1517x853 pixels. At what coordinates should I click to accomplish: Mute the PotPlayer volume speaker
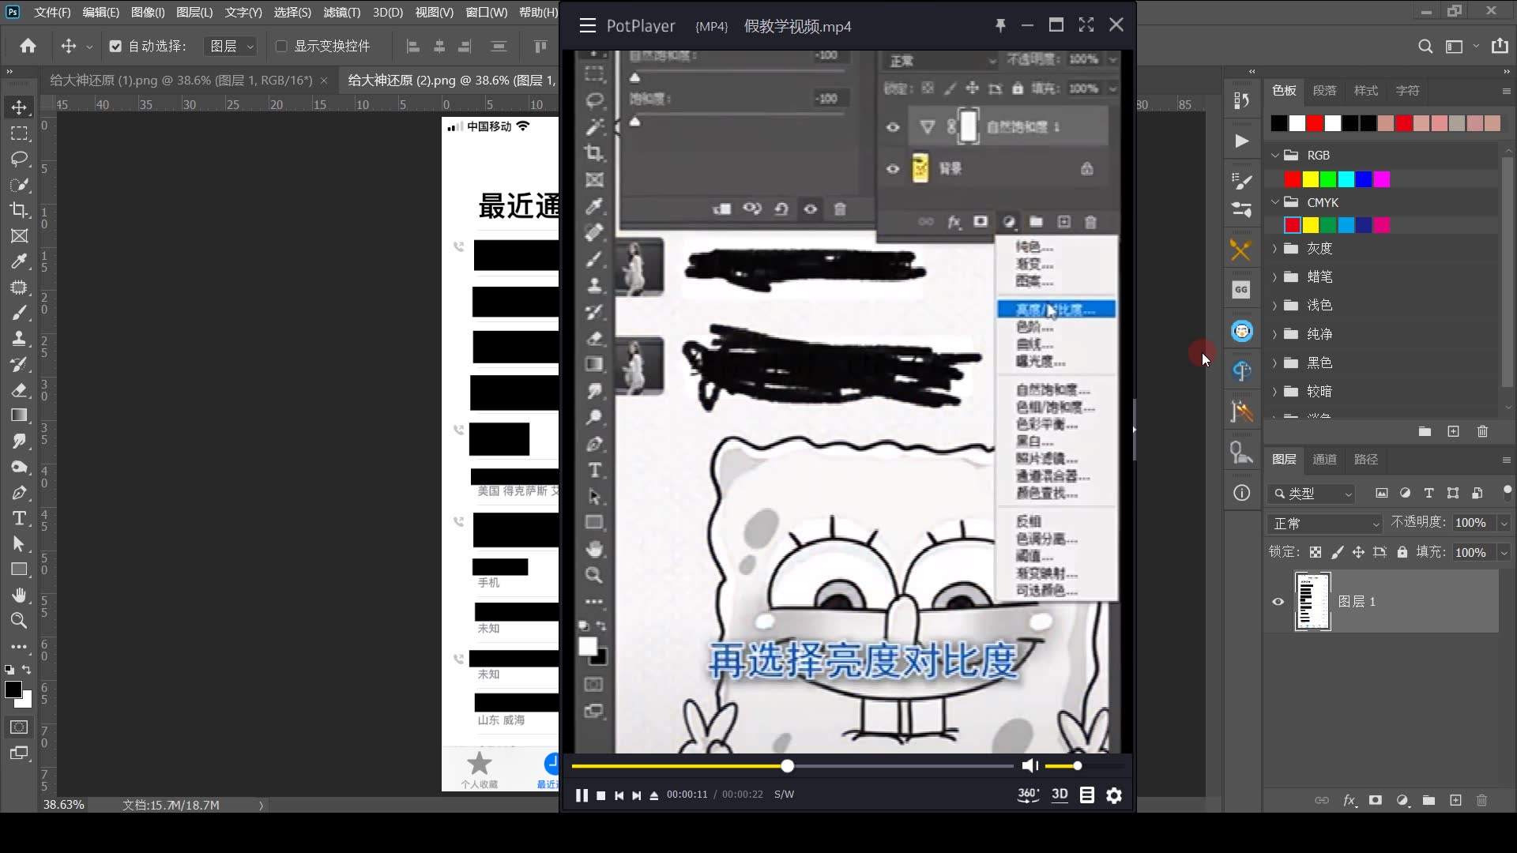[x=1030, y=765]
